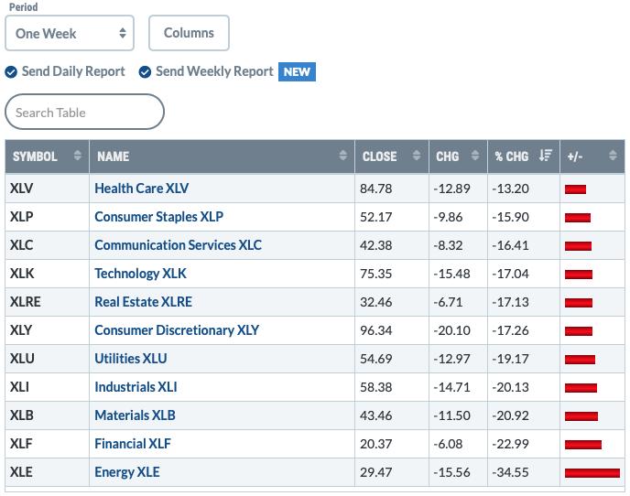Screen dimensions: 630x496
Task: Open the Period One Week dropdown
Action: point(70,33)
